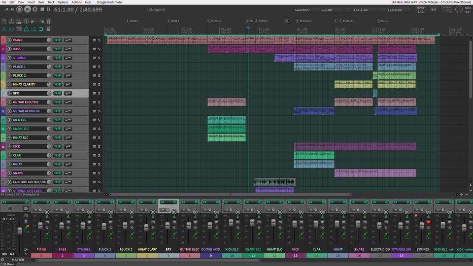473x266 pixels.
Task: Click the Undo toolbar icon
Action: (34, 21)
